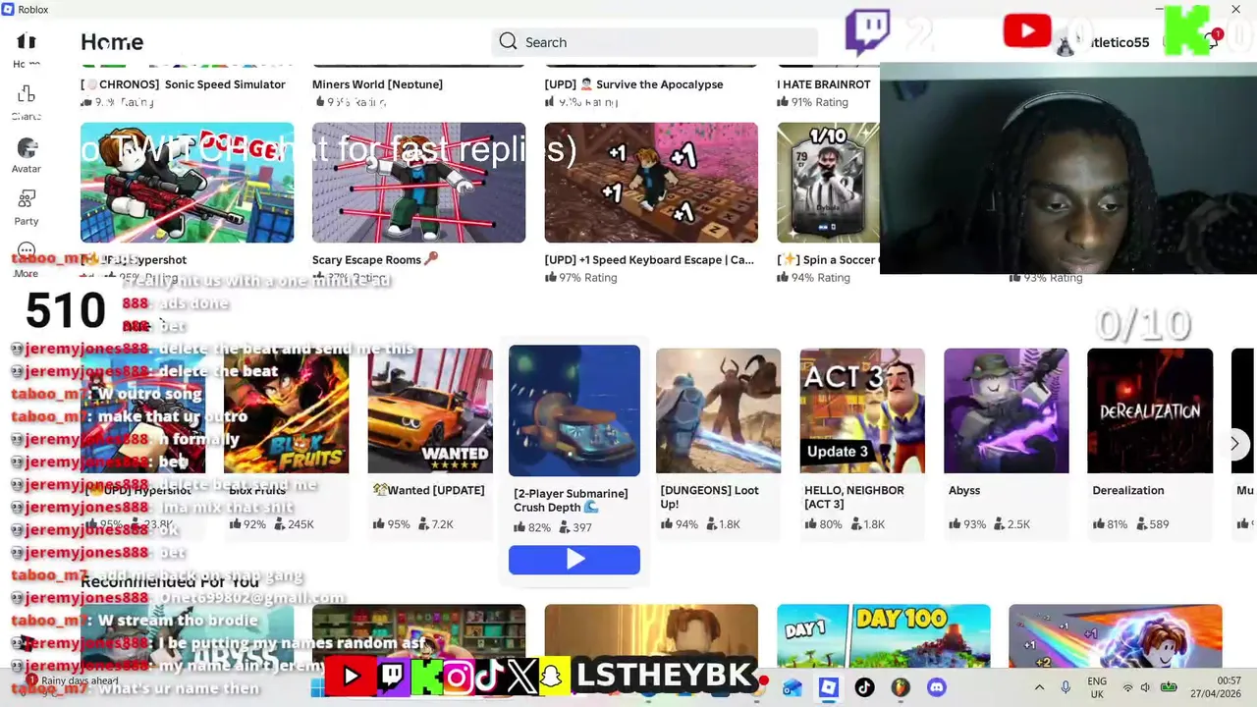This screenshot has width=1257, height=707.
Task: Open ENG UK language switcher
Action: 1097,687
